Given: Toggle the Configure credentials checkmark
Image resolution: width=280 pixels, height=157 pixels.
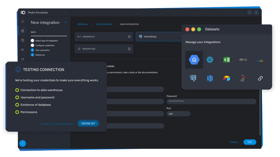Looking at the screenshot, I should tap(32, 45).
